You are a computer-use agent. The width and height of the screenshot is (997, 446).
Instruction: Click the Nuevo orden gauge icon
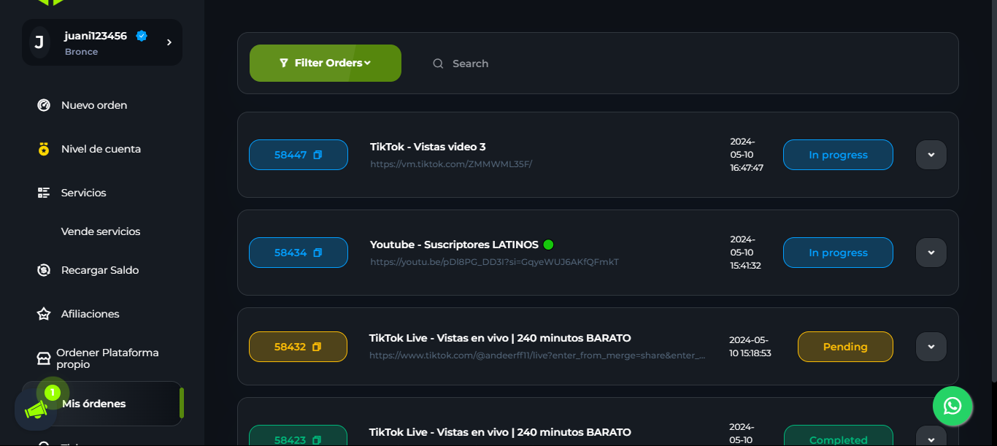[44, 105]
